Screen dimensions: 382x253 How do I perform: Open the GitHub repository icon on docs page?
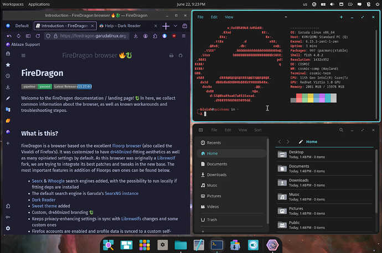coord(180,55)
